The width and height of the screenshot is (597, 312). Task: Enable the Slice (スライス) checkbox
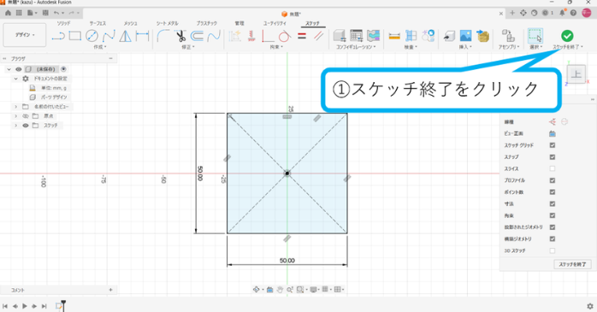(552, 168)
